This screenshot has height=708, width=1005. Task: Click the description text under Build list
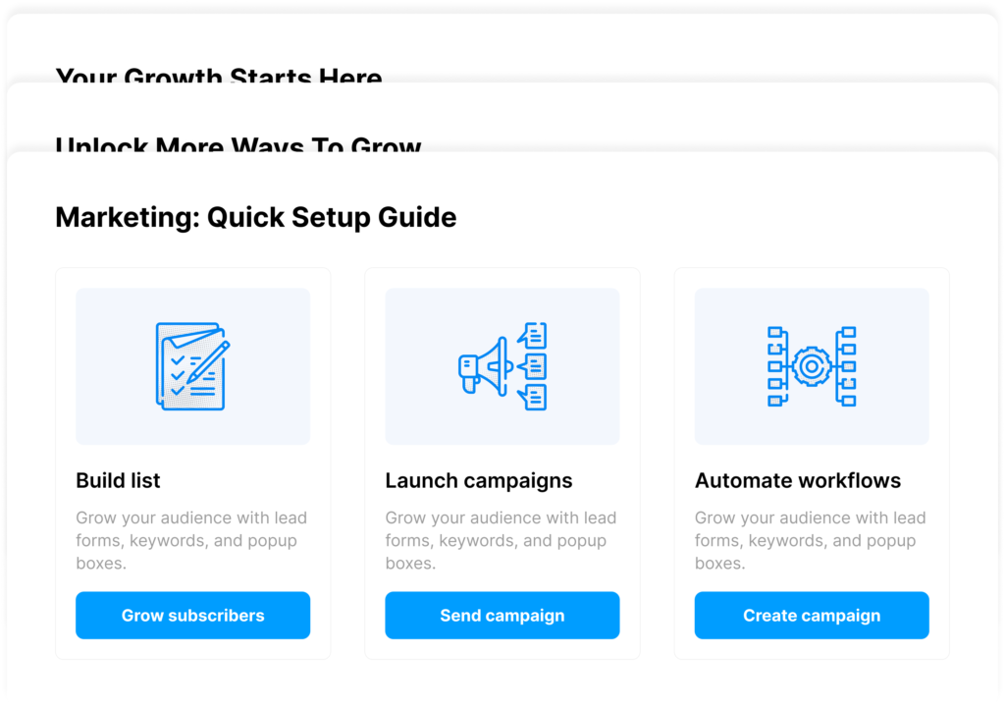pyautogui.click(x=191, y=540)
